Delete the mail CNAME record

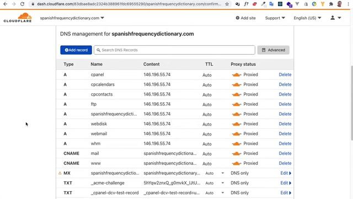tap(285, 154)
